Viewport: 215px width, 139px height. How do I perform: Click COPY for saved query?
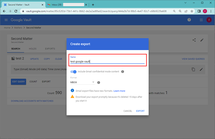coord(47,59)
